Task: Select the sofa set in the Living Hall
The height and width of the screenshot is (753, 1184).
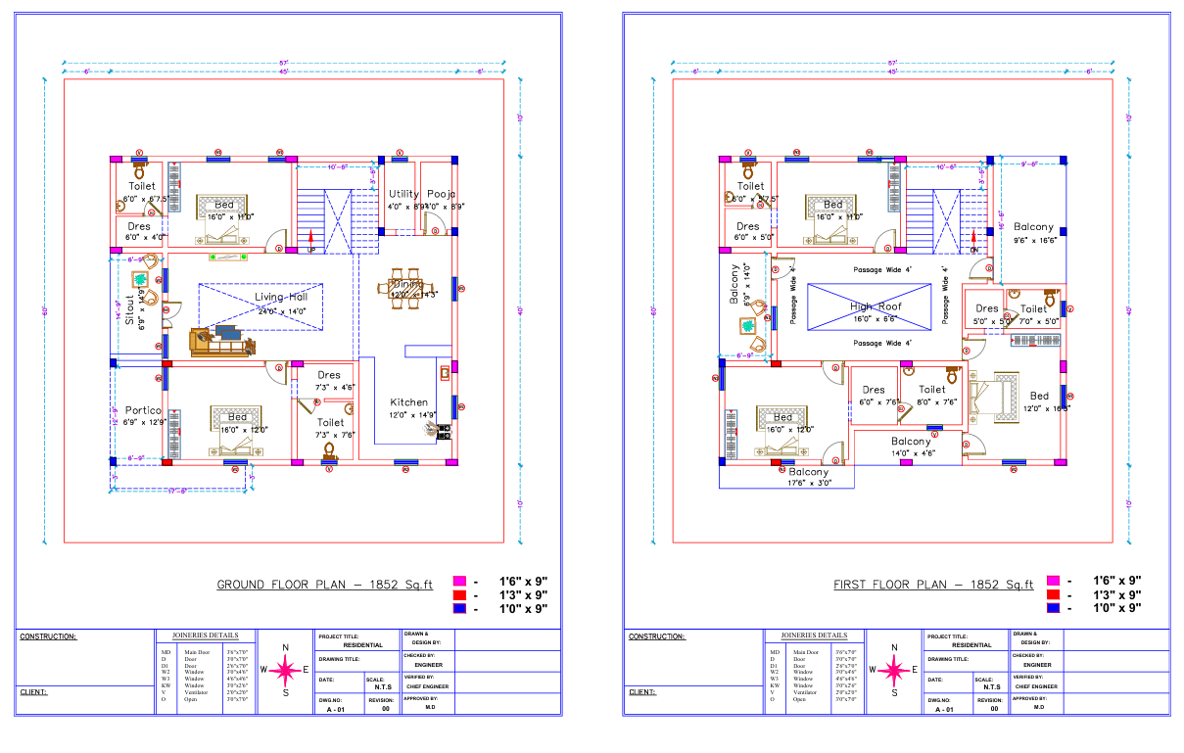Action: 221,342
